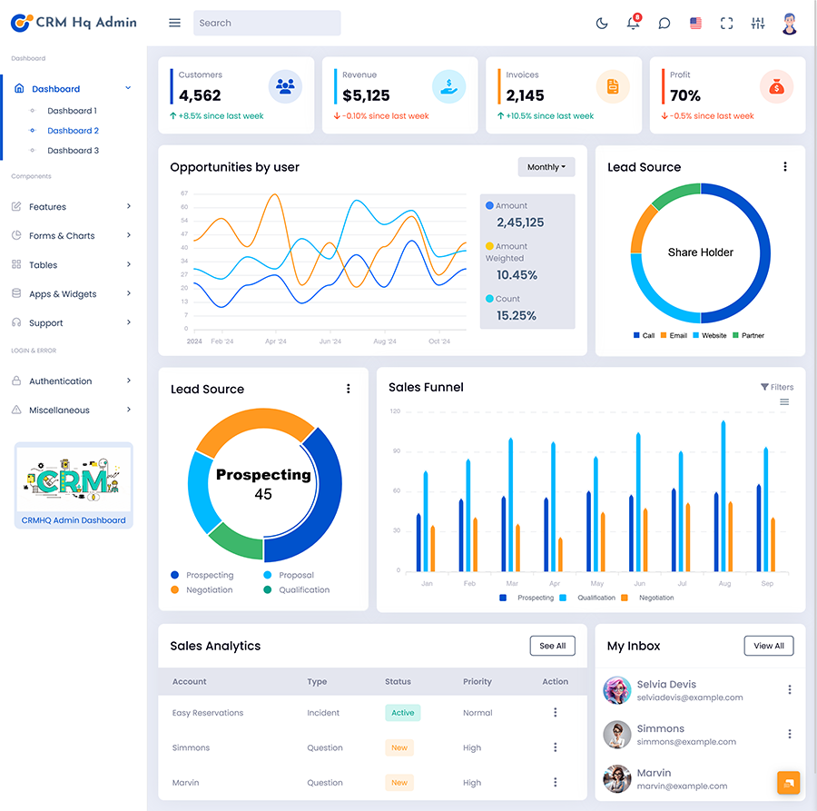Toggle Qualification legend under donut chart

297,589
